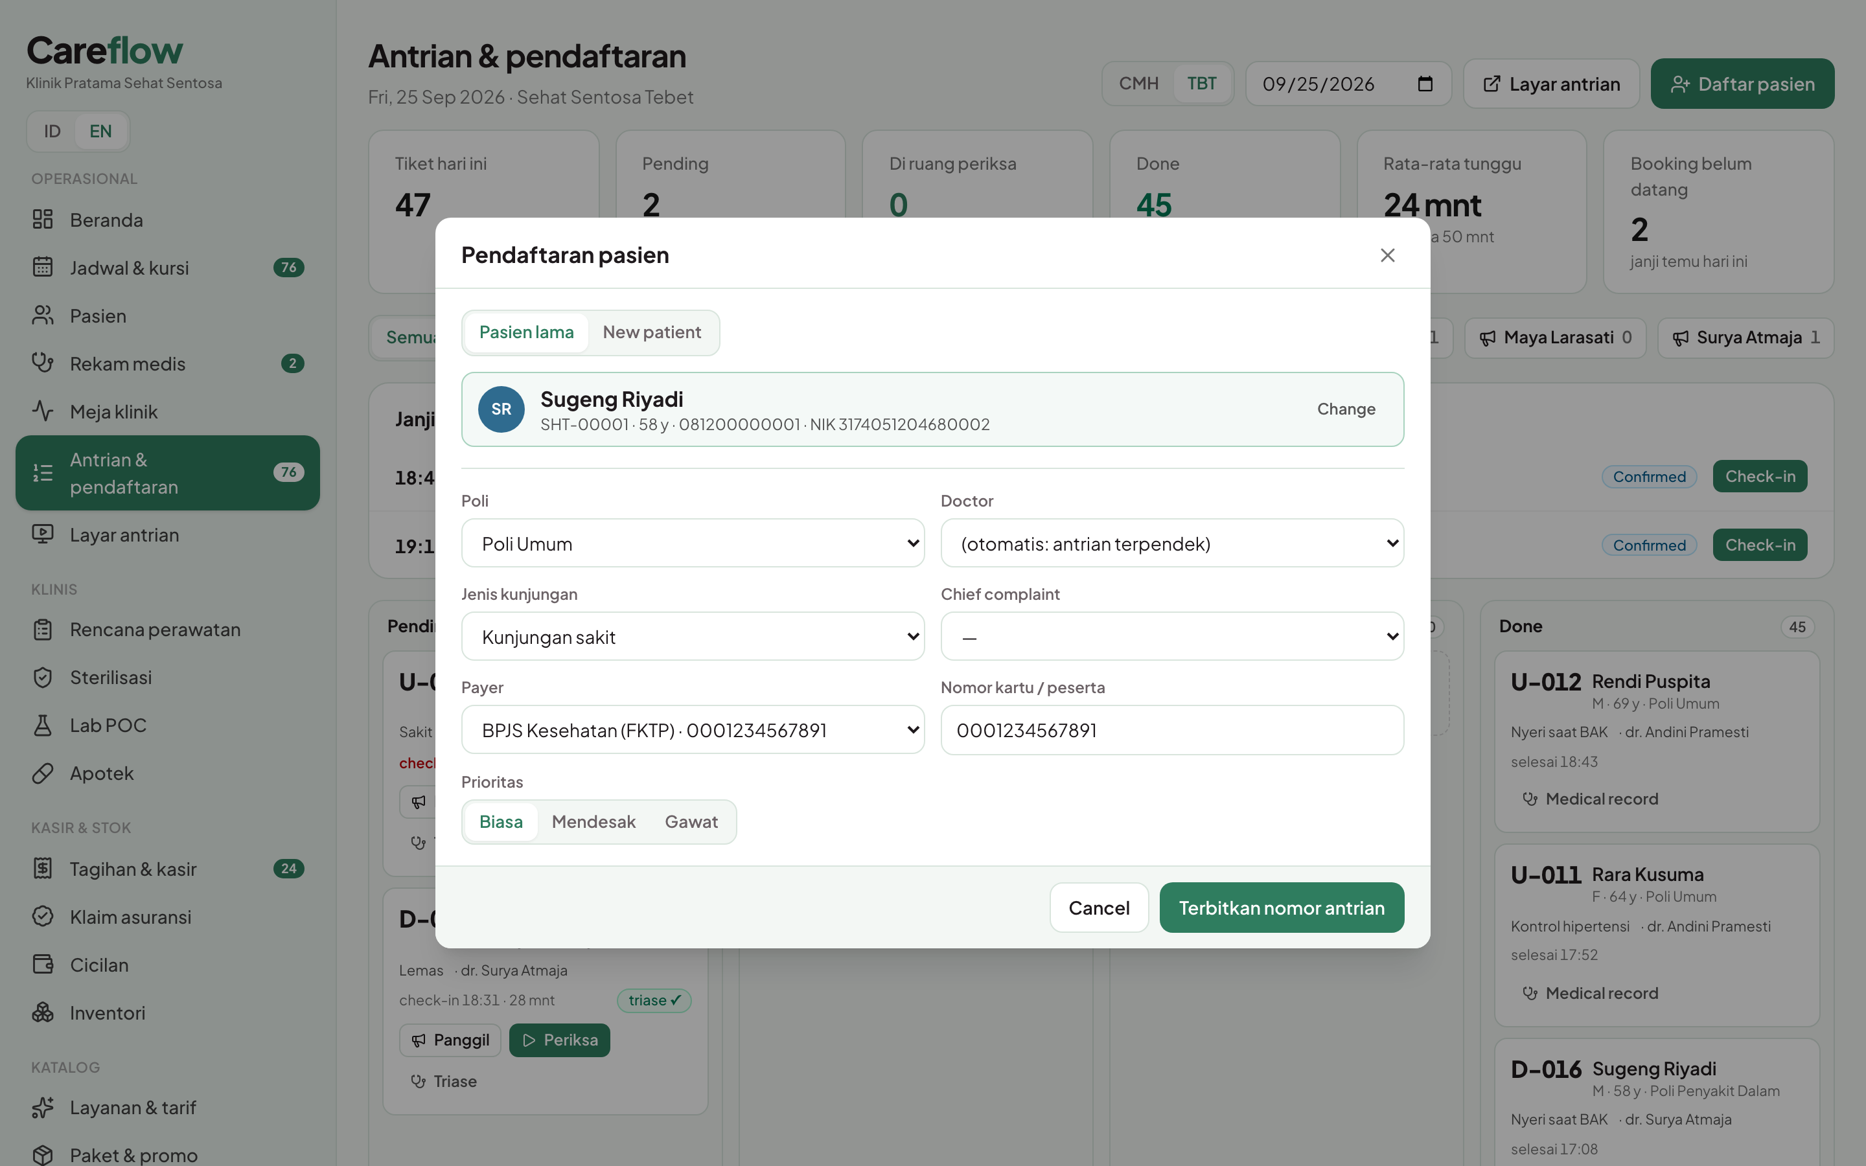This screenshot has width=1866, height=1166.
Task: Click the Lab POC flask icon
Action: [x=42, y=725]
